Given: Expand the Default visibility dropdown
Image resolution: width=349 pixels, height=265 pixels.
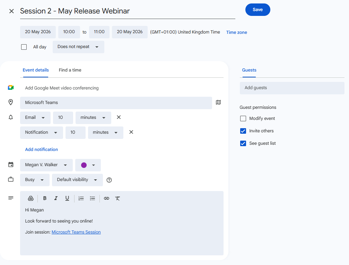Looking at the screenshot, I should pyautogui.click(x=77, y=180).
